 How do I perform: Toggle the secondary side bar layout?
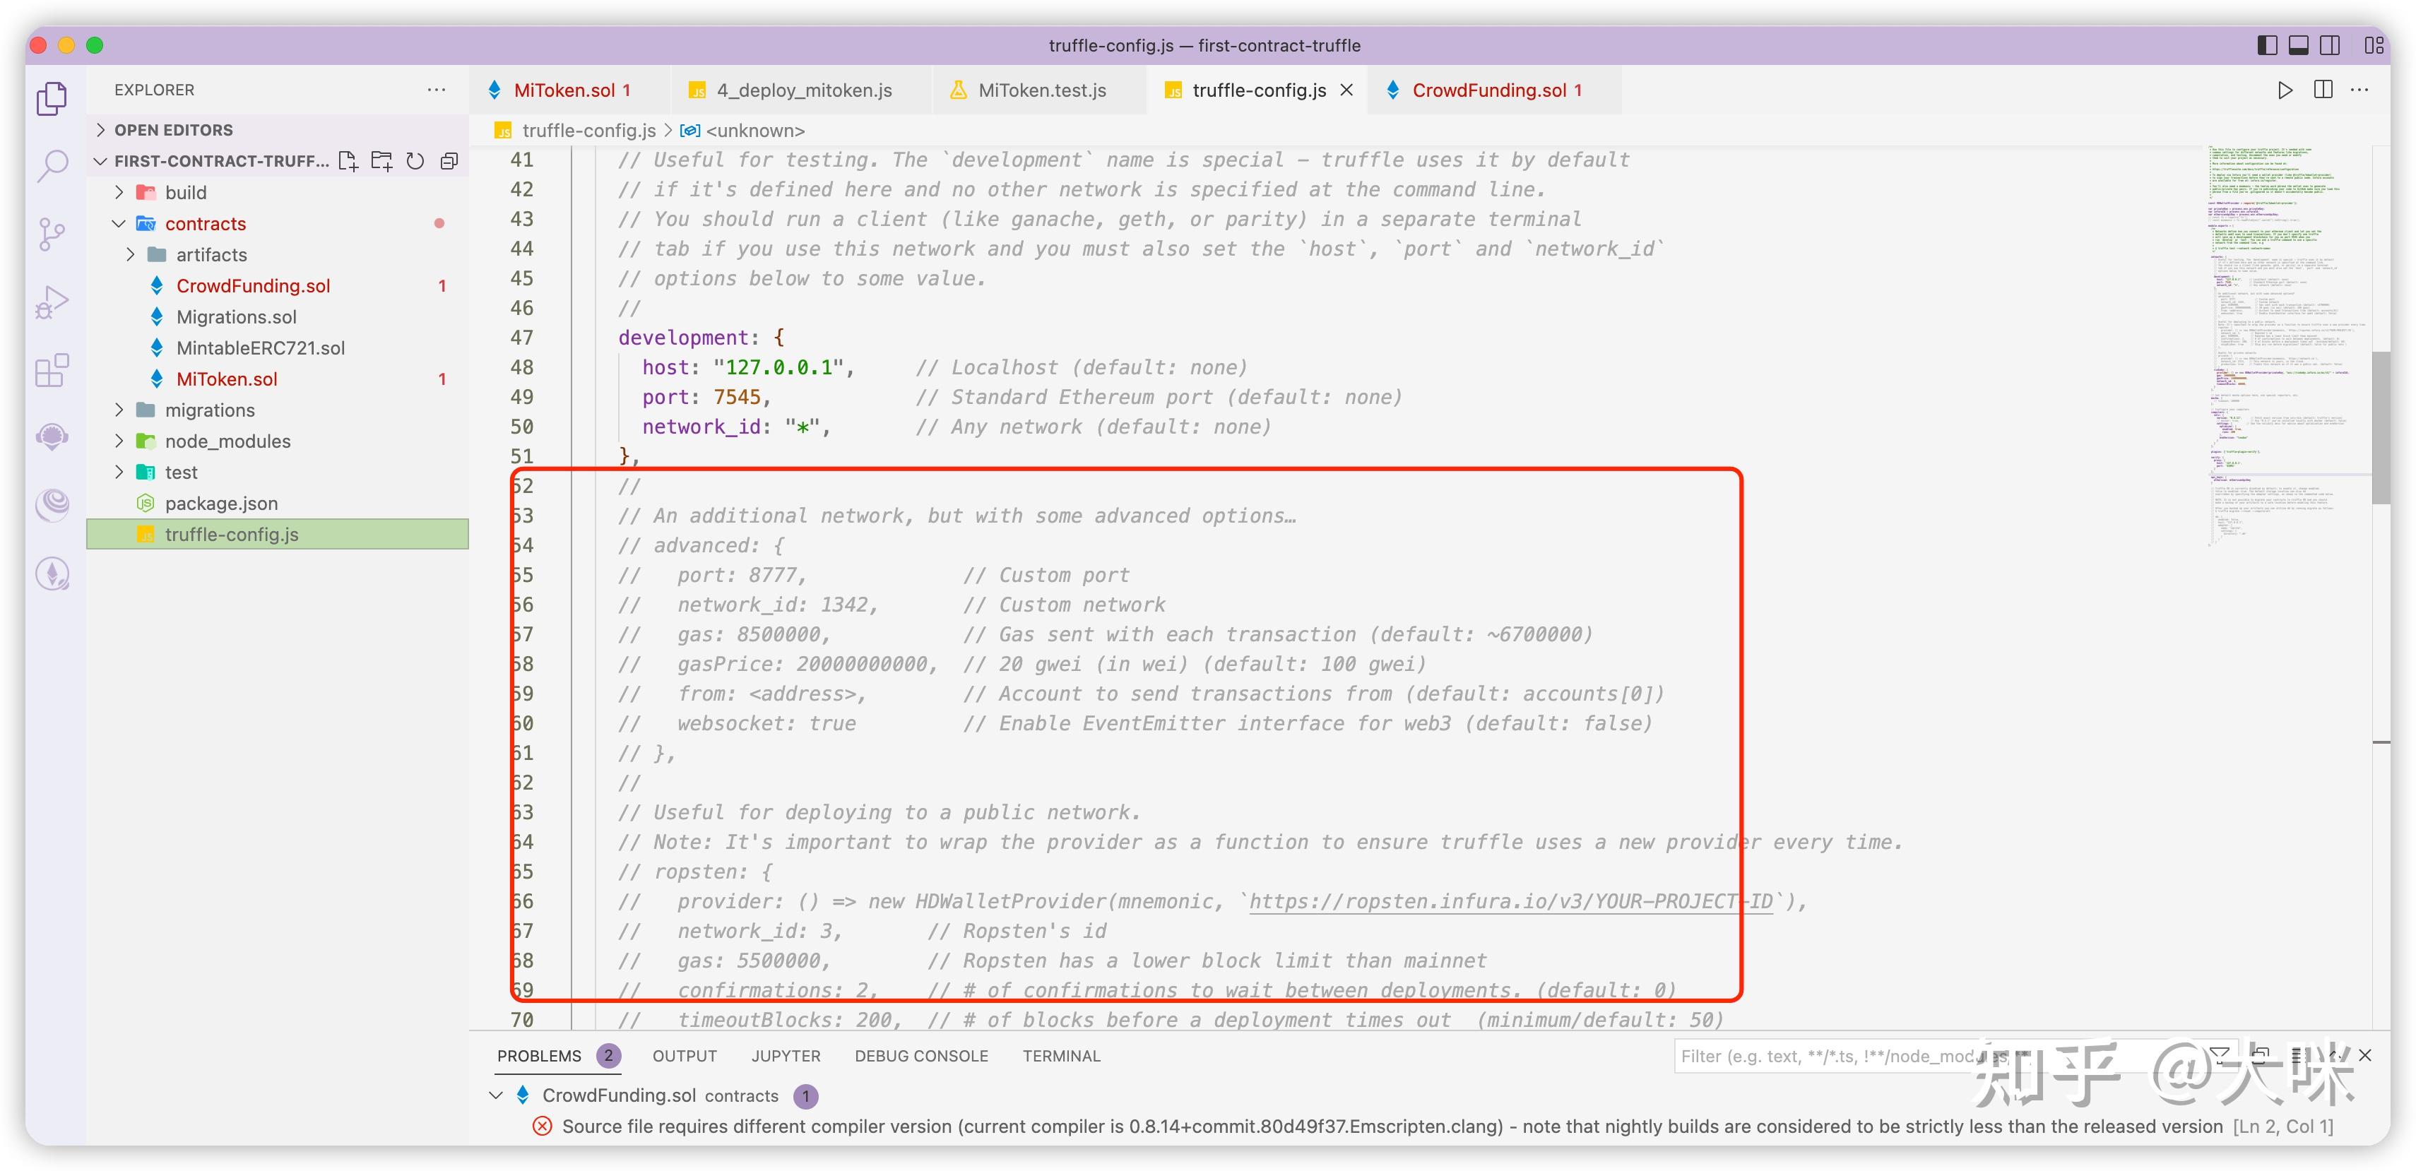(x=2330, y=45)
